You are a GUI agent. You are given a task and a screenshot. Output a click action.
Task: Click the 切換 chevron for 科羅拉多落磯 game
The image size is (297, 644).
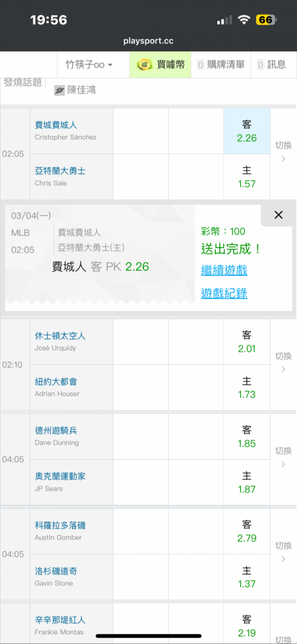tap(283, 559)
